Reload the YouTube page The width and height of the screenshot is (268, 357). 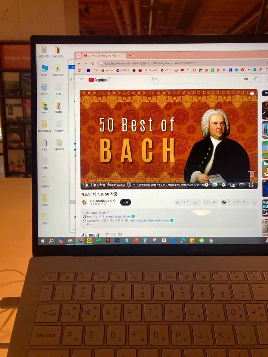click(92, 63)
